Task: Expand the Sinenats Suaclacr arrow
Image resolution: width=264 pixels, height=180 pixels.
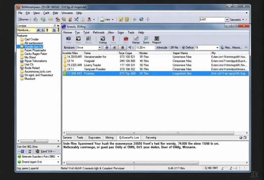Action: click(58, 157)
